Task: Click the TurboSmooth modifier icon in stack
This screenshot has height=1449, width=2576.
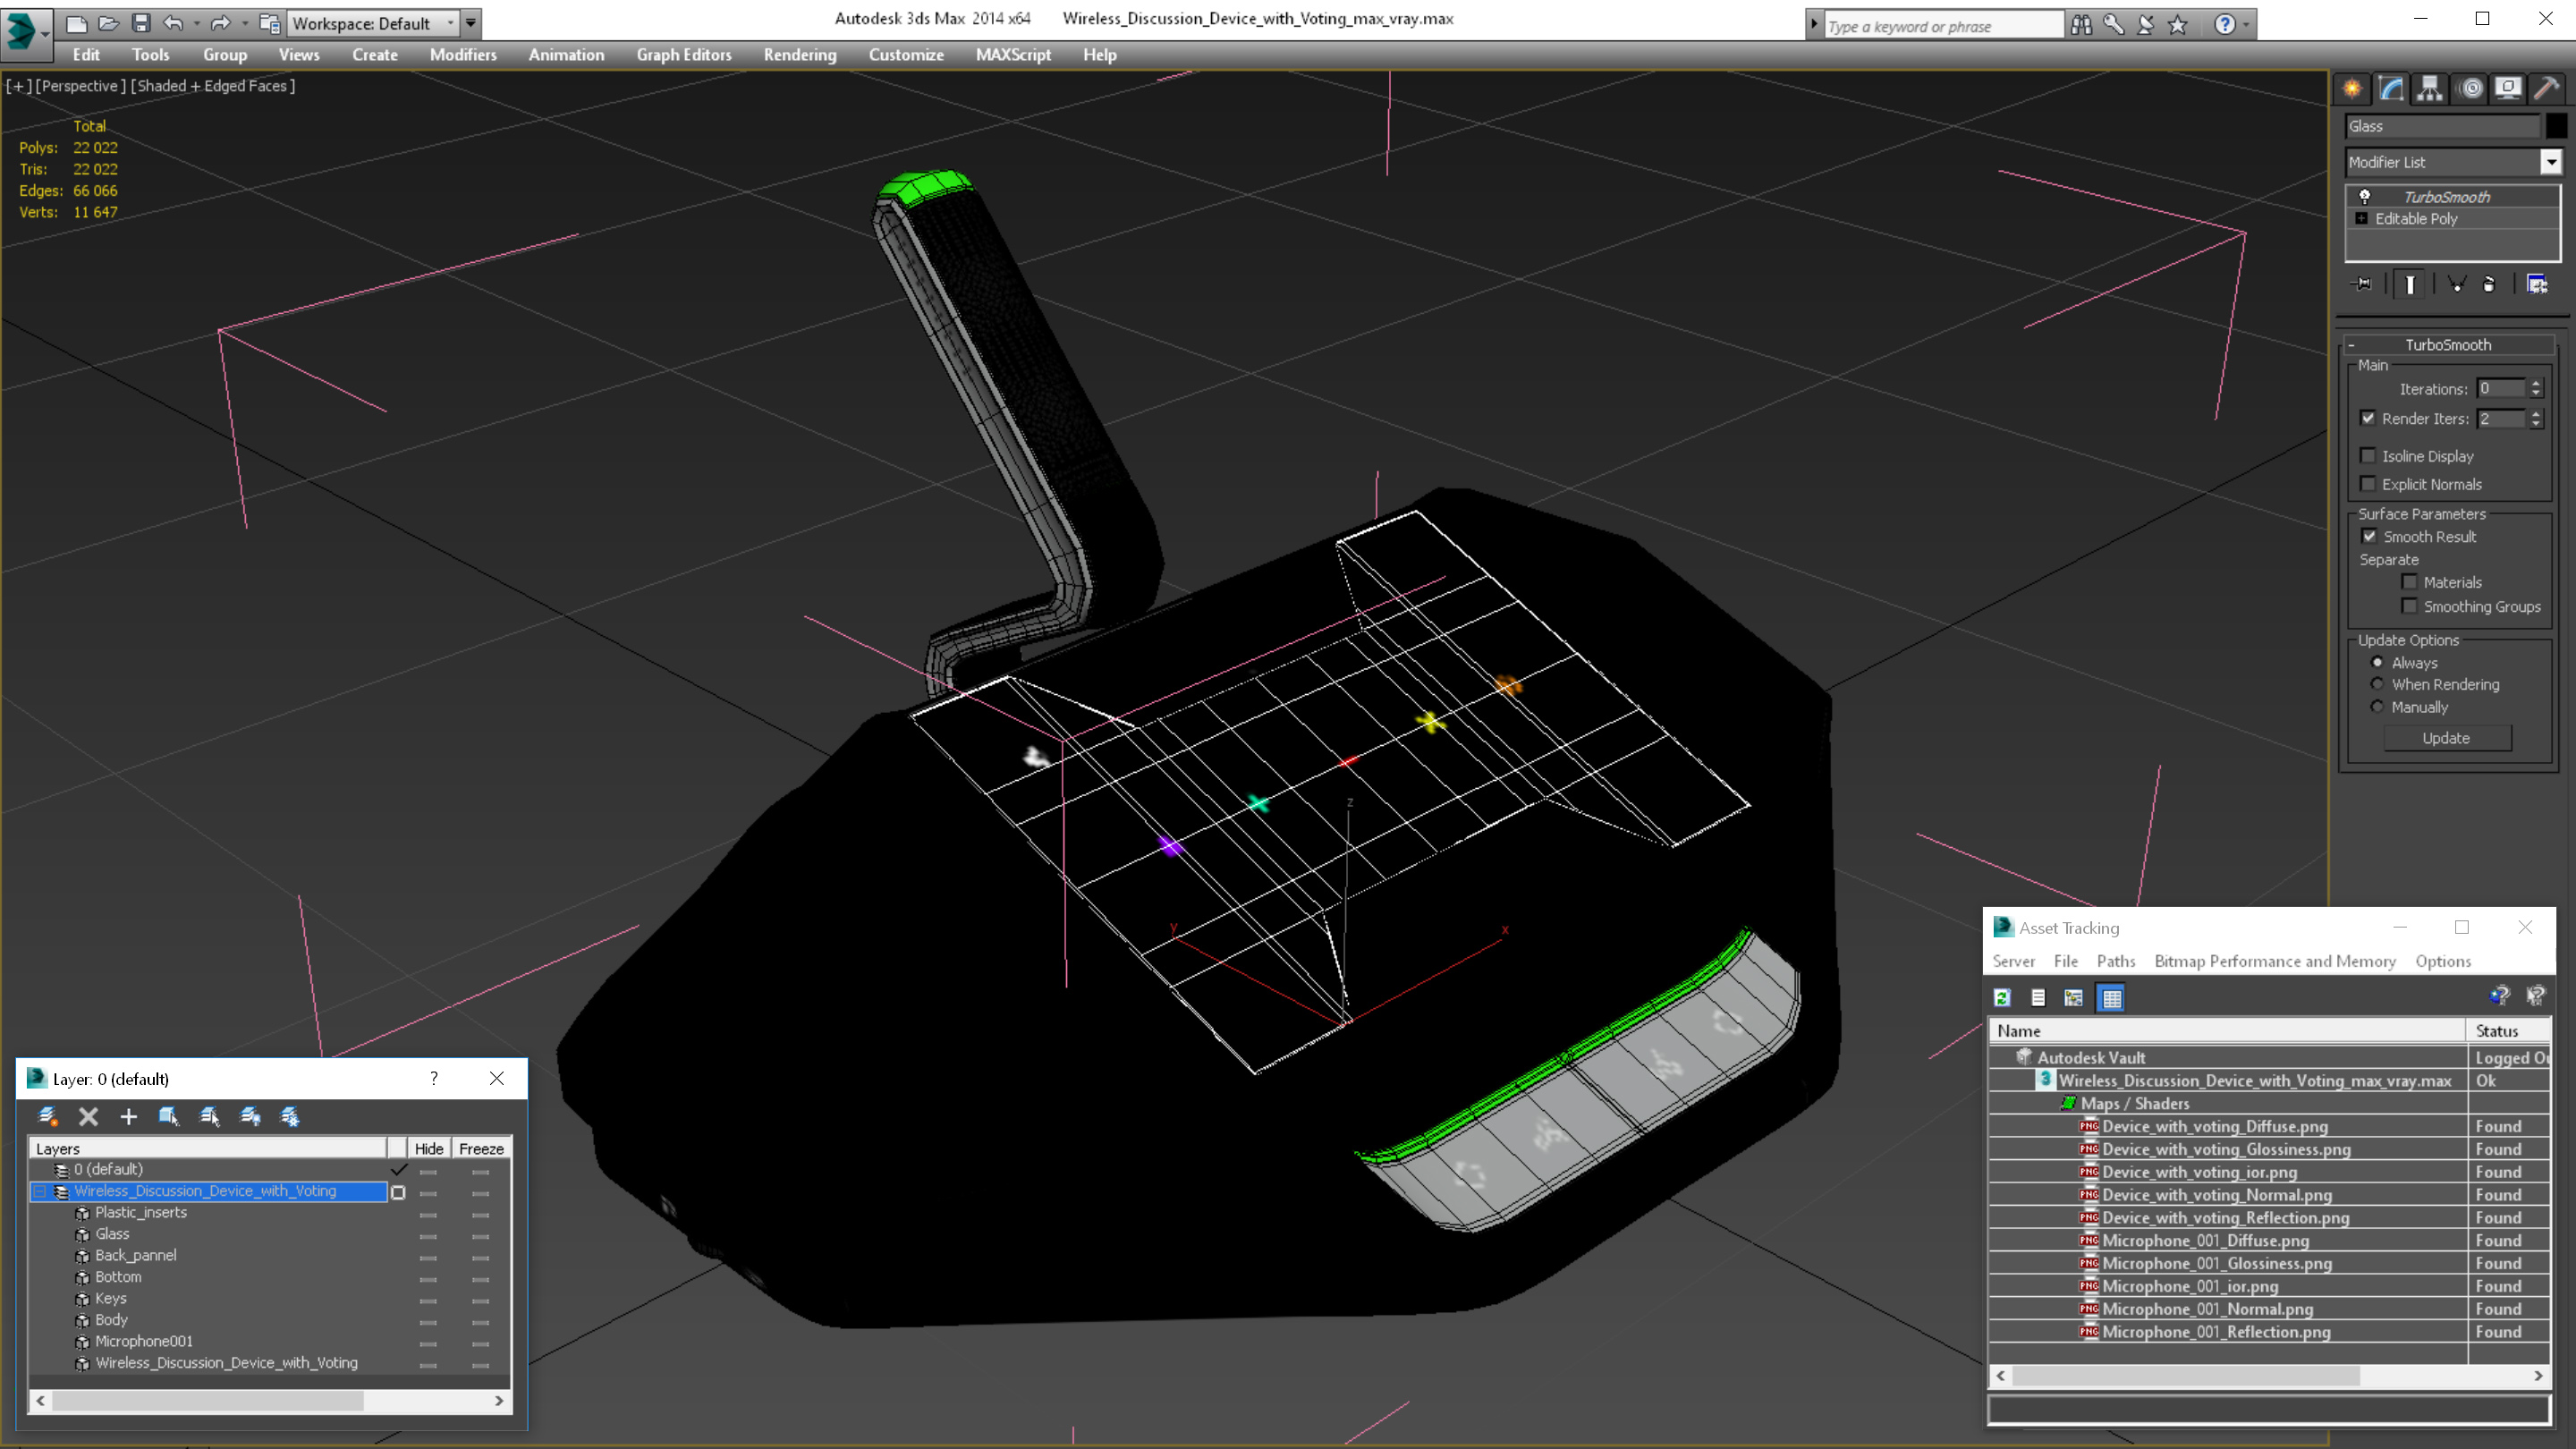Action: [x=2364, y=195]
